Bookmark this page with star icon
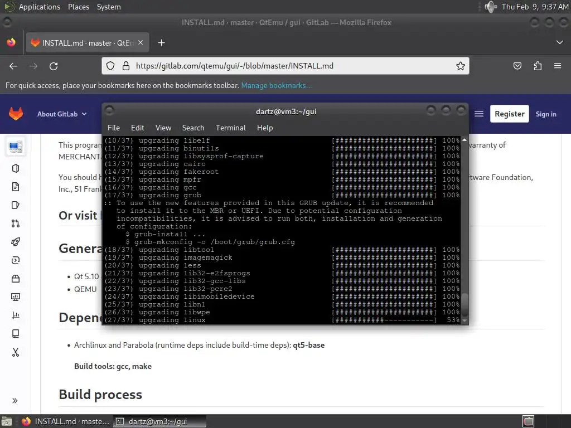This screenshot has width=571, height=428. point(460,66)
